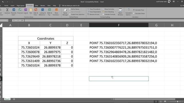Click the Select All corner triangle

pos(1,25)
